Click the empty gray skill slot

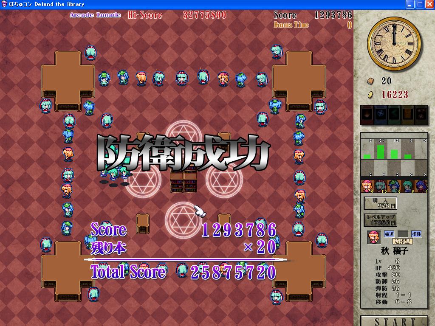point(403,234)
